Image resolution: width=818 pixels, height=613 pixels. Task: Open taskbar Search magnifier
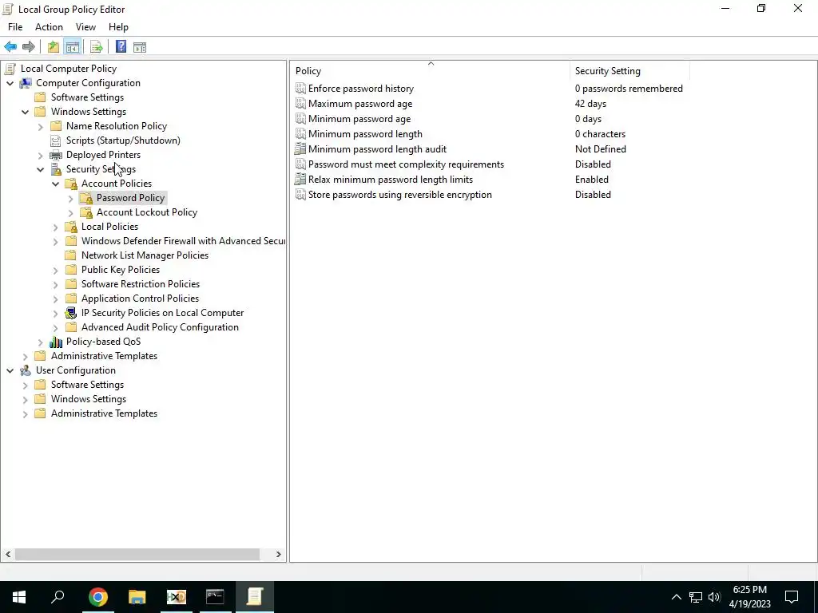tap(58, 597)
